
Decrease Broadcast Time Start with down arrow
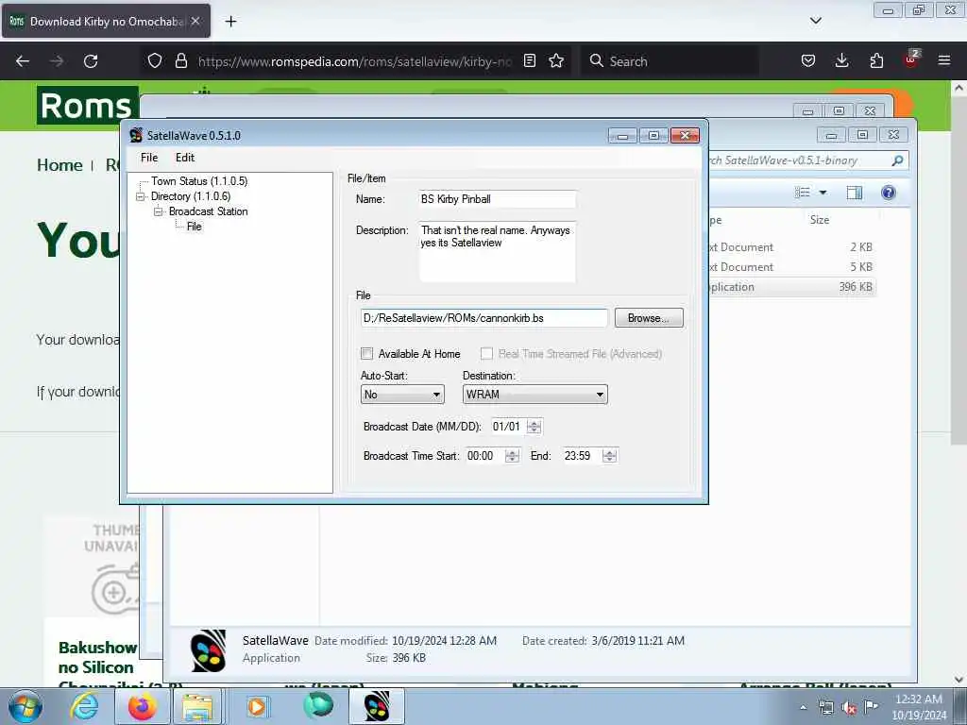click(512, 460)
